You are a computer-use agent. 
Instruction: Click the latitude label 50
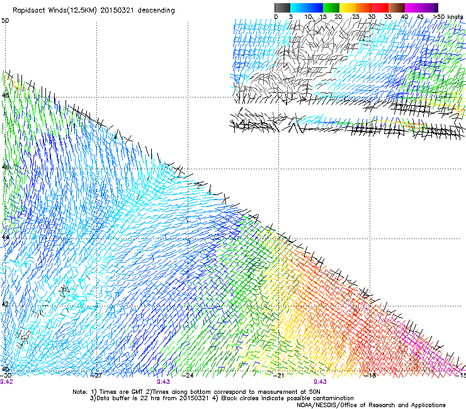click(x=5, y=21)
